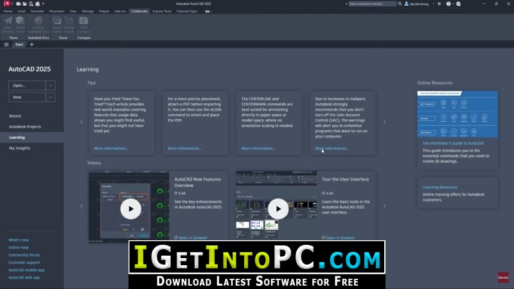Viewport: 514px width, 289px height.
Task: Click the keyword search input field
Action: (x=373, y=4)
